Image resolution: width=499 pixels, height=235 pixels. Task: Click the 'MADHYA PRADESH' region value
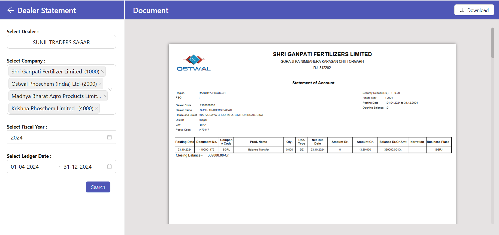(x=213, y=93)
